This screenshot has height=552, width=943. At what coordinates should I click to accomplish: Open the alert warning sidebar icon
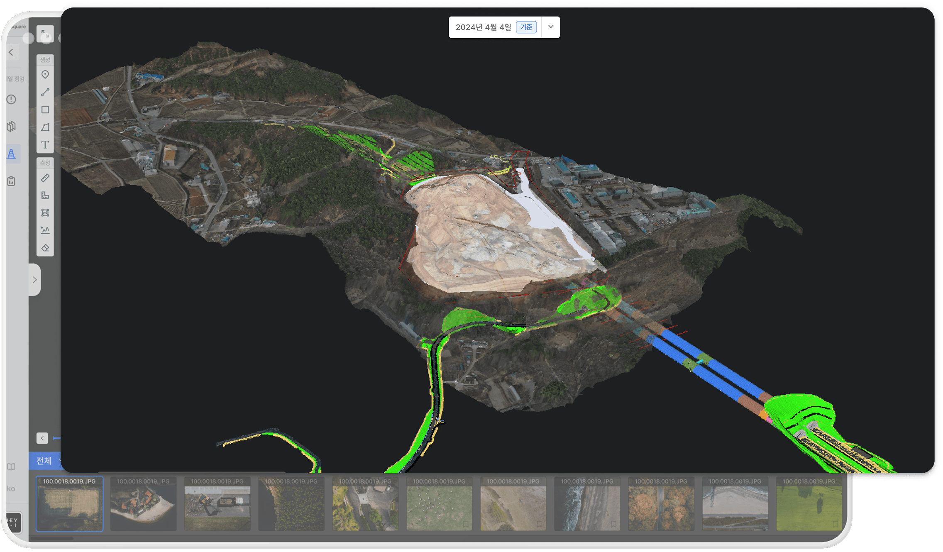click(12, 100)
